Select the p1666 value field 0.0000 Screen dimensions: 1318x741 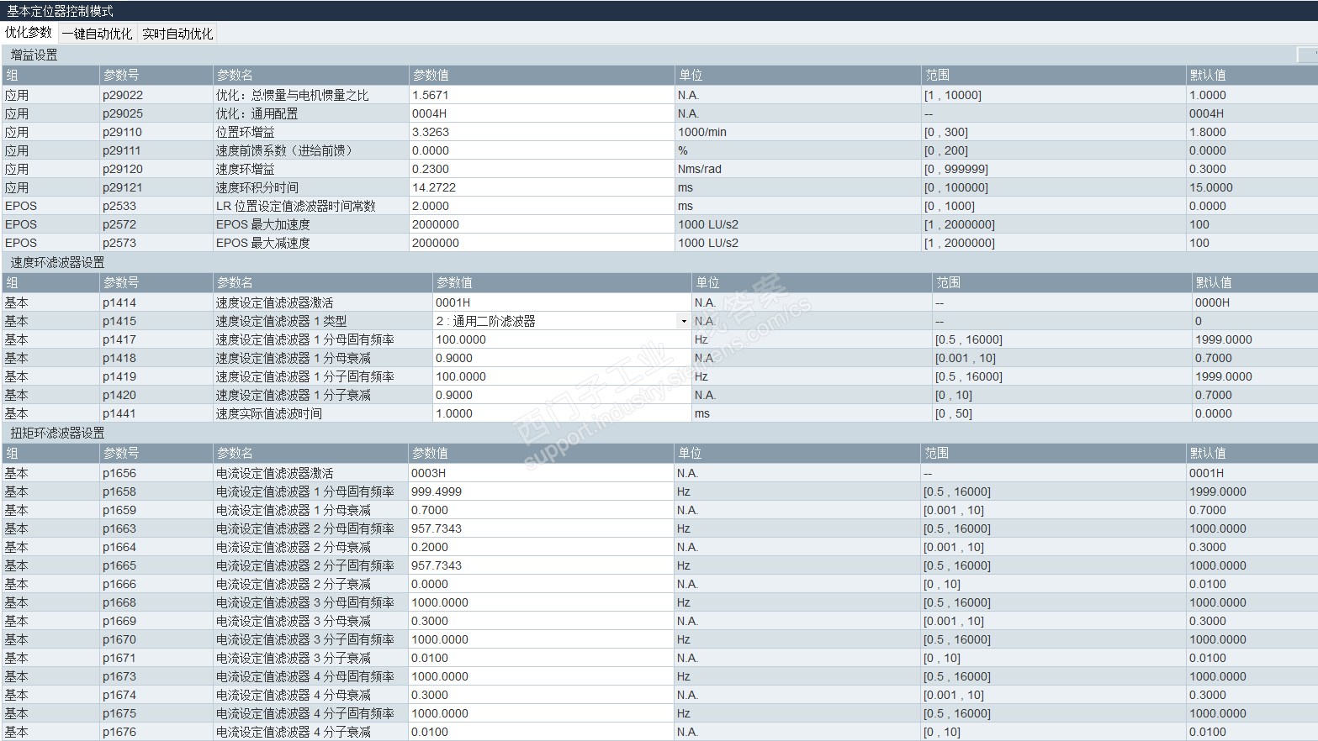(541, 584)
